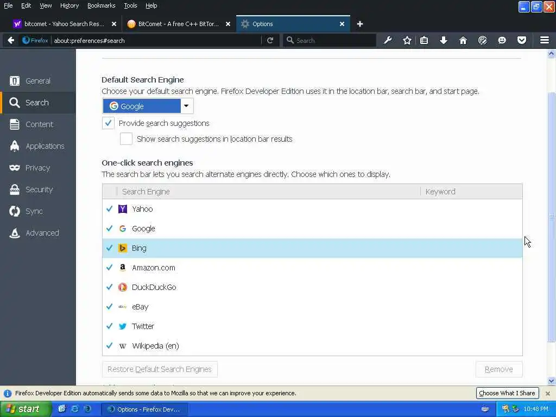Open the General preferences pane

click(x=38, y=81)
